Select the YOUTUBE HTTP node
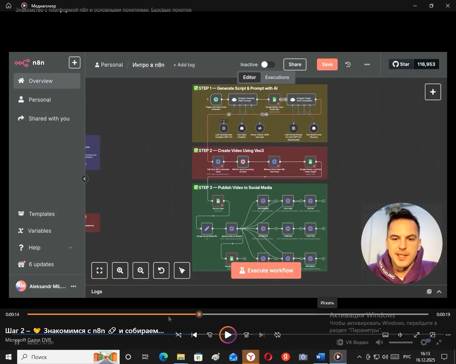Screen dimensions: 456x364 point(288,201)
